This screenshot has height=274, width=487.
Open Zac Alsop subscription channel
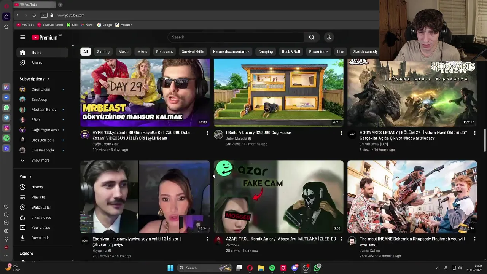[43, 99]
